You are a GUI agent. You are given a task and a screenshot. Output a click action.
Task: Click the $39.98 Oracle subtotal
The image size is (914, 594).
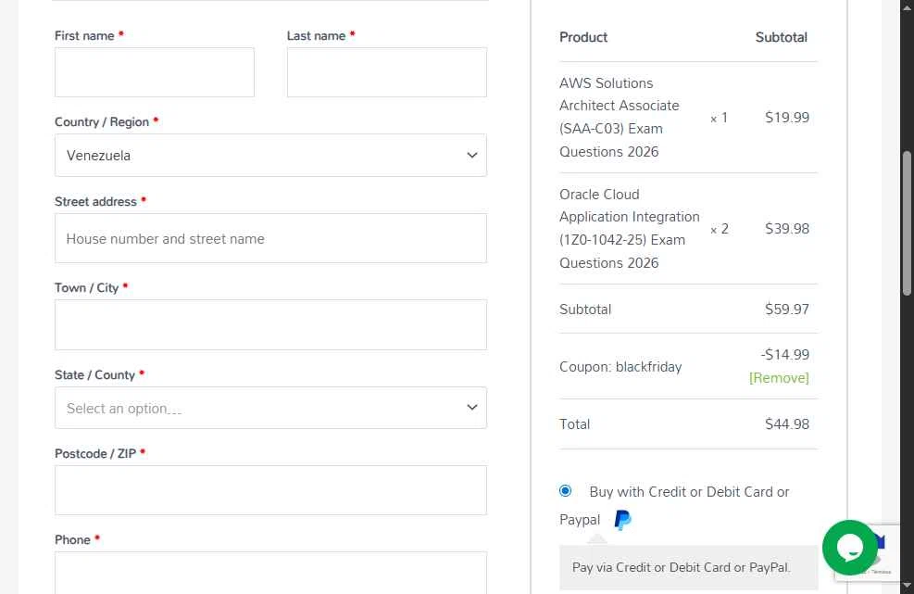coord(787,229)
